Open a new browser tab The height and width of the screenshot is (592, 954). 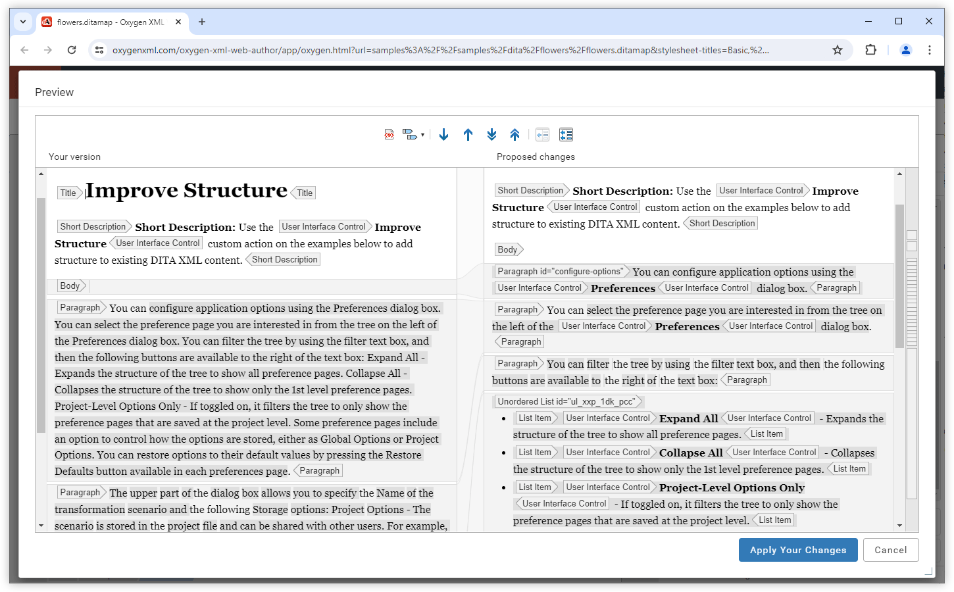[202, 22]
